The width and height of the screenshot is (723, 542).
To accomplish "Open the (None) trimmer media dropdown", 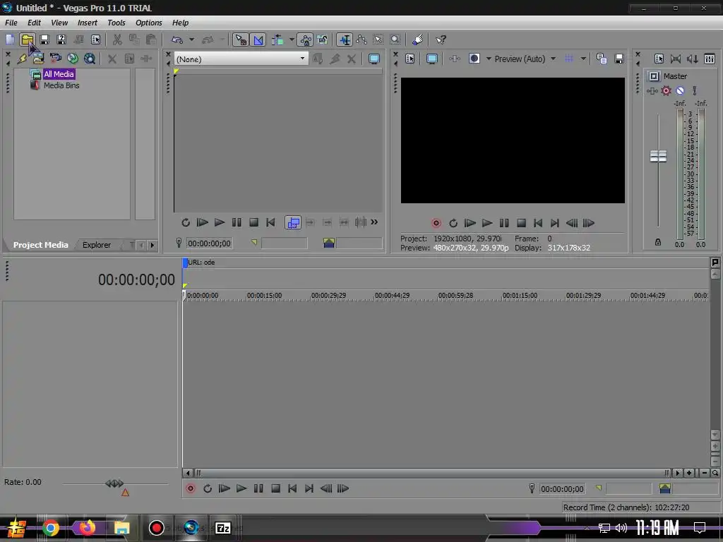I will [302, 59].
